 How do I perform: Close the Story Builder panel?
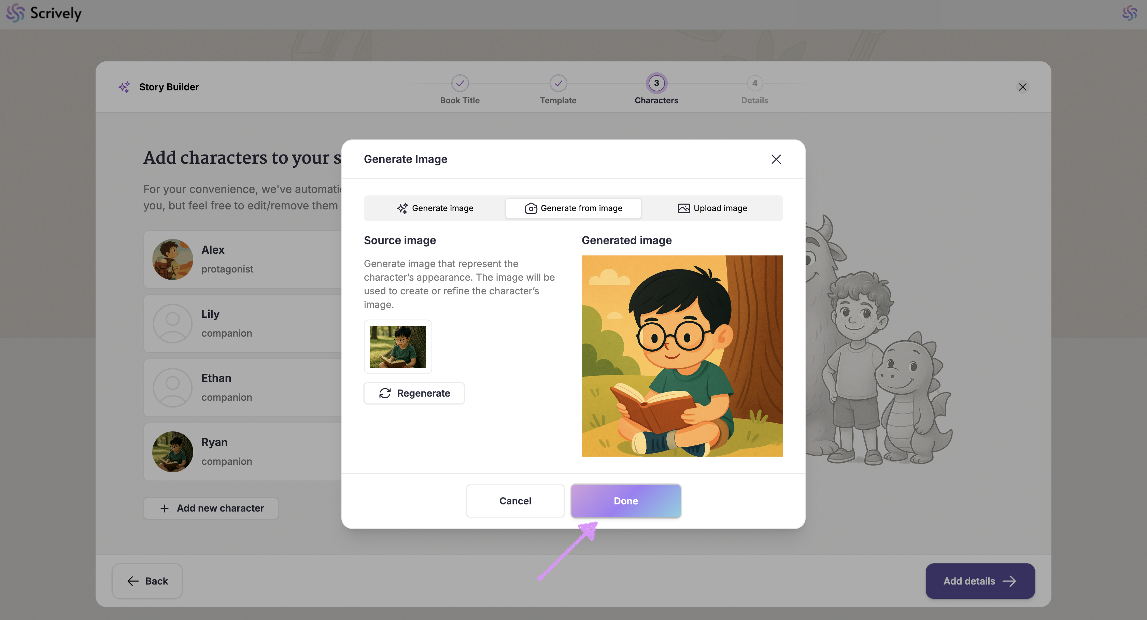(1022, 87)
